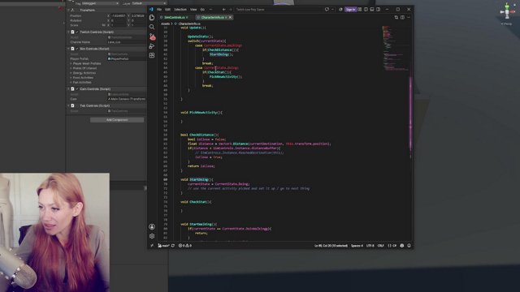
Task: Click the line and column status item
Action: coord(331,246)
